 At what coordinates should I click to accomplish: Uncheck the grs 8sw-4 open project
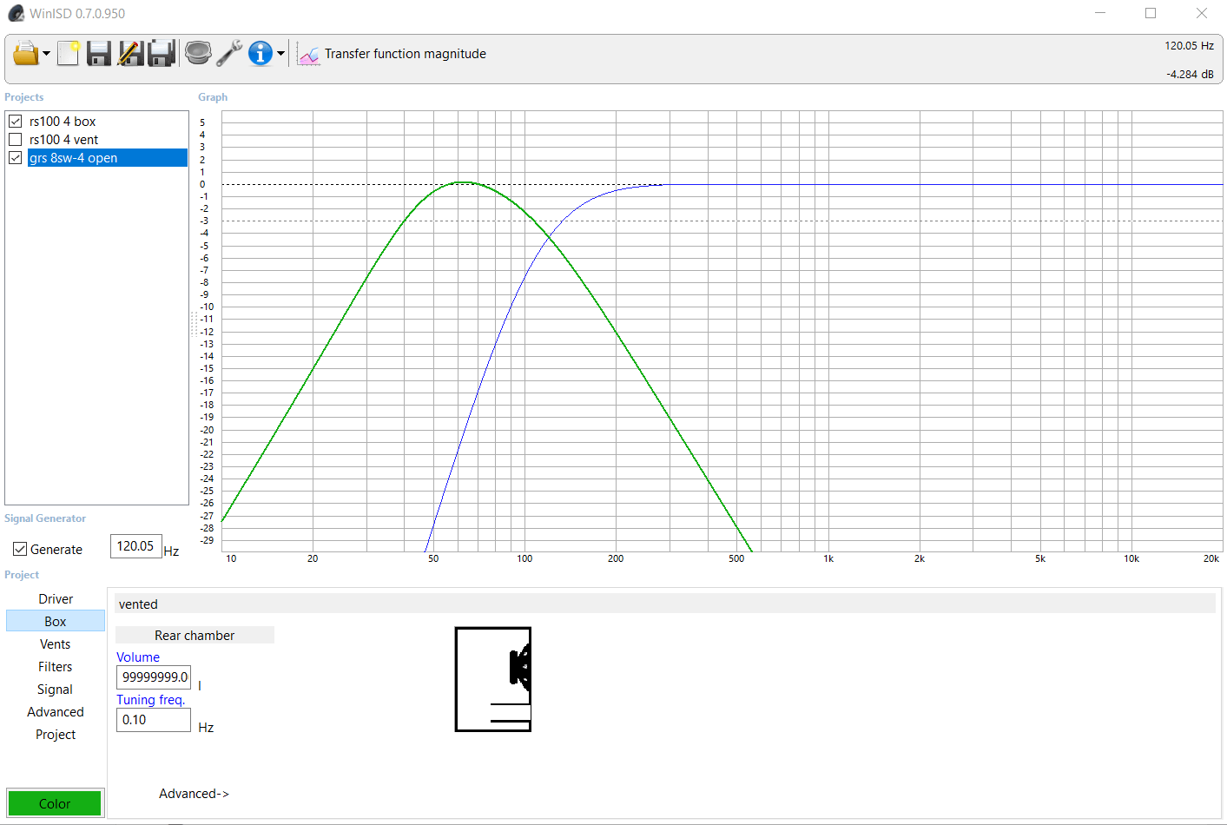16,158
